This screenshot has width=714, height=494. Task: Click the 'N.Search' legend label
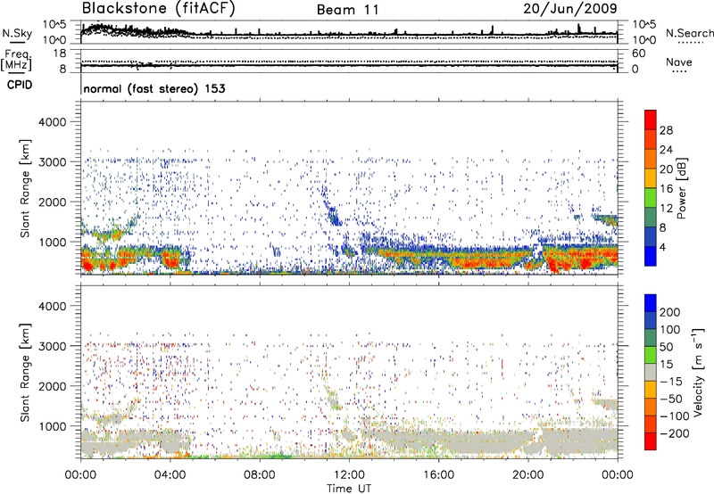pyautogui.click(x=689, y=33)
